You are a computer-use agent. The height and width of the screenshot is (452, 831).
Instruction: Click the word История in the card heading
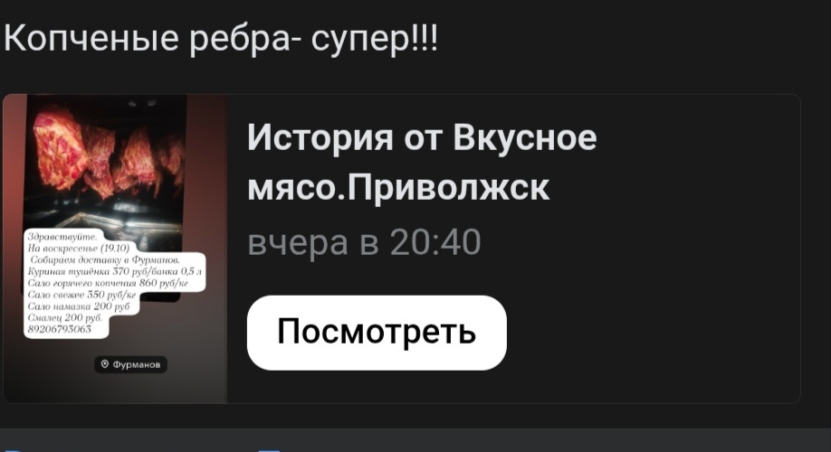click(x=320, y=137)
